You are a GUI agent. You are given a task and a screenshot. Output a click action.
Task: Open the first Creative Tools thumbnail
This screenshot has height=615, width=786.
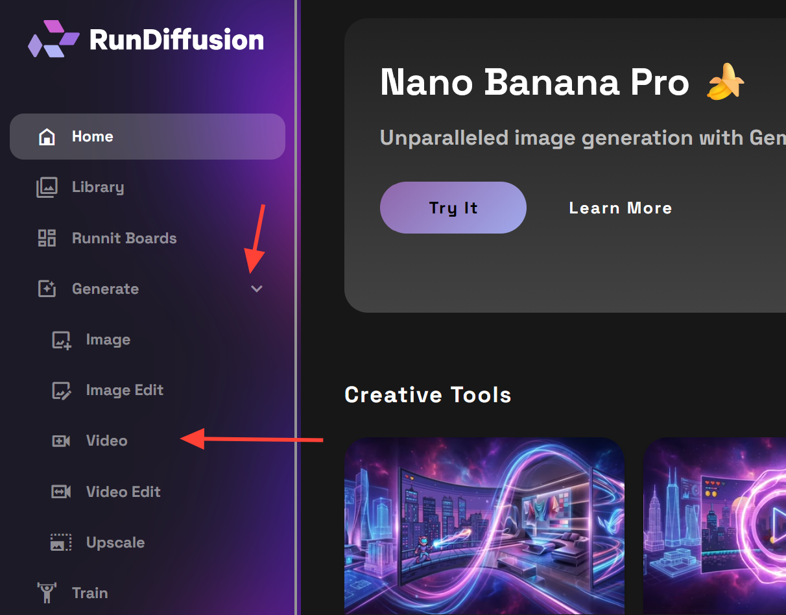click(485, 525)
